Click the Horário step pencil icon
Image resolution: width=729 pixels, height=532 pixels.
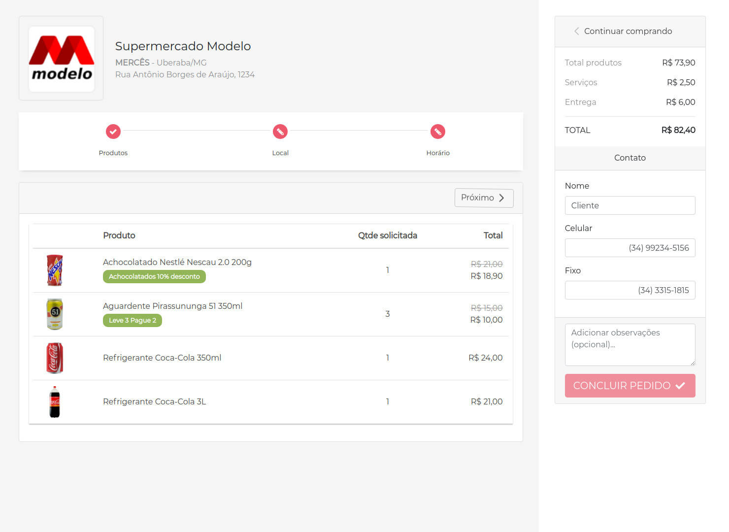(437, 132)
